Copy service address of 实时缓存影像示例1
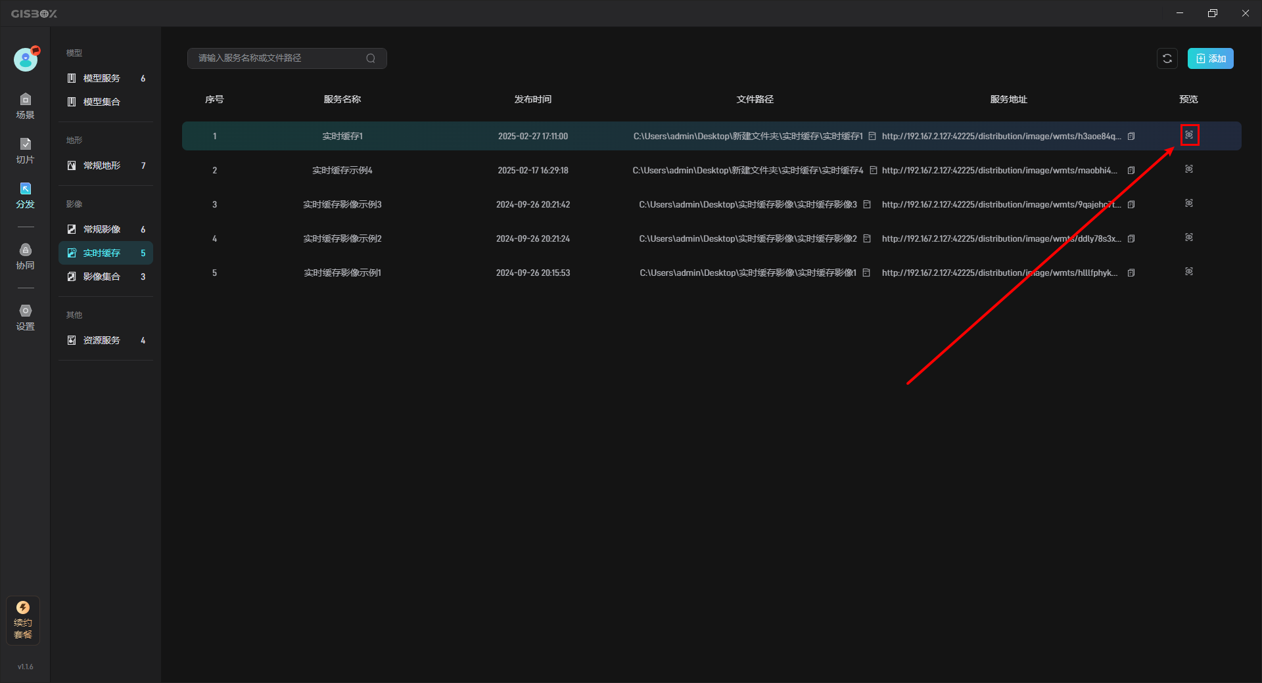The height and width of the screenshot is (683, 1262). point(1131,273)
